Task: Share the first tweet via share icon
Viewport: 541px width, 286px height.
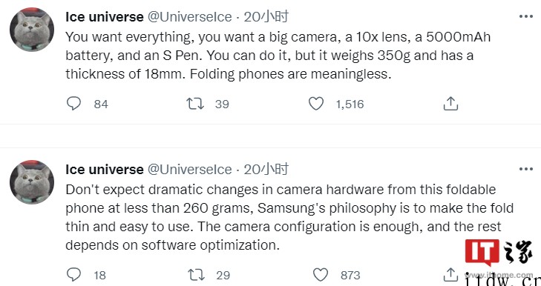Action: [x=450, y=104]
